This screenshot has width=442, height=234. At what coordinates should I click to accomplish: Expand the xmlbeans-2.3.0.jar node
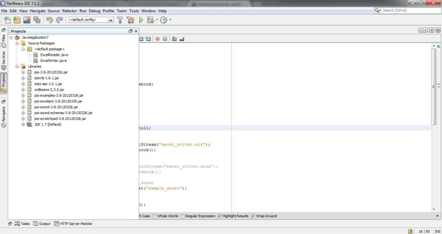[23, 89]
